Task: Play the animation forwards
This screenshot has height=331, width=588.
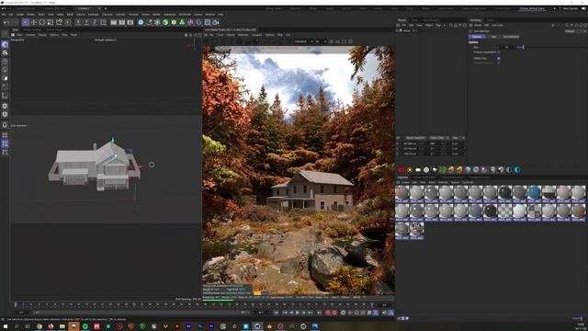Action: click(298, 313)
